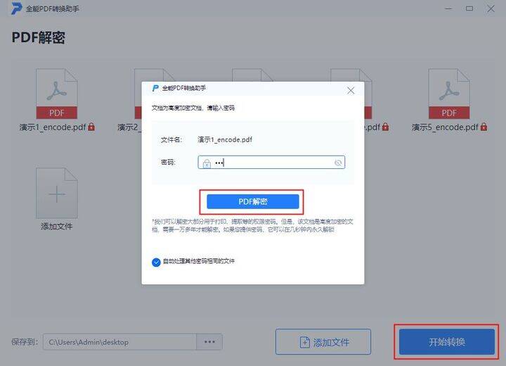Viewport: 506px width, 366px height.
Task: Click the bottom 添加文件 button
Action: click(323, 342)
